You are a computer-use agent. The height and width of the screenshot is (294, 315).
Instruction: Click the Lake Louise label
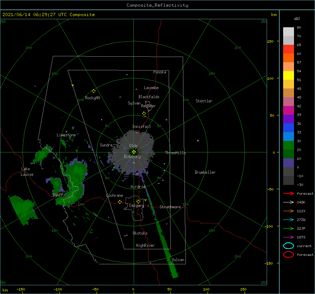point(27,172)
